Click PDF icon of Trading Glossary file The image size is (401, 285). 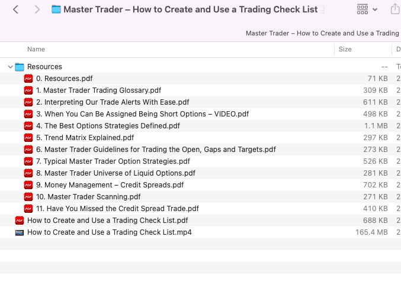coord(28,90)
